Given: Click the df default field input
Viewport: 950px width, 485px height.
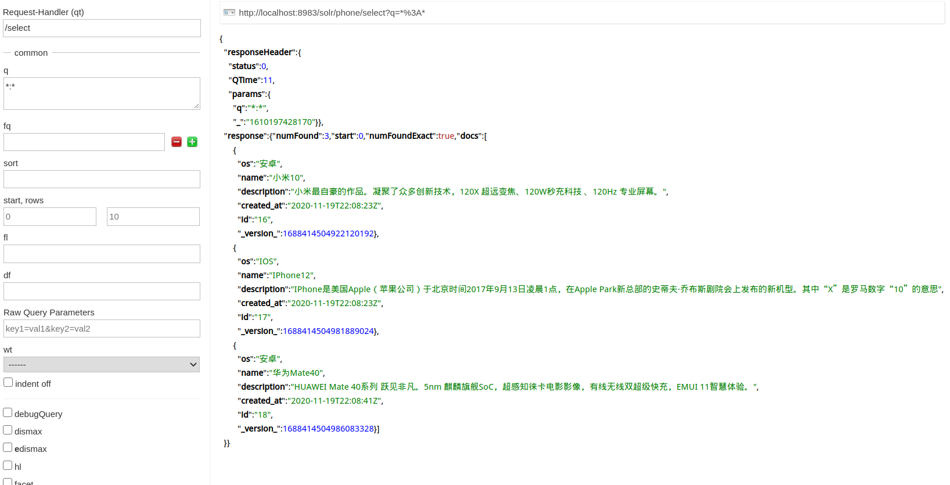Looking at the screenshot, I should click(102, 291).
